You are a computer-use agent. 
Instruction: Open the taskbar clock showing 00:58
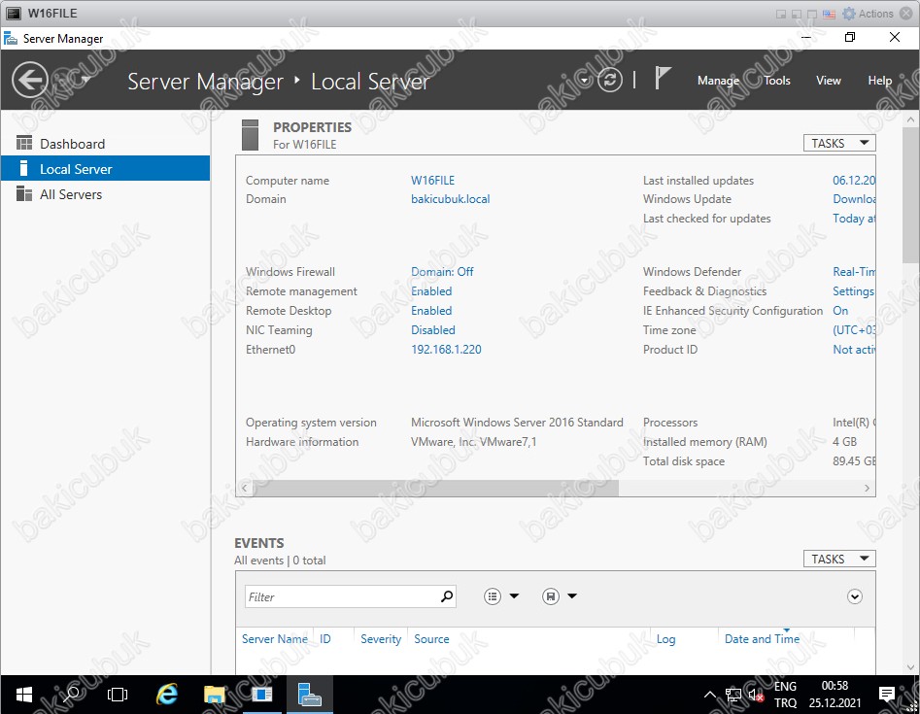click(835, 695)
